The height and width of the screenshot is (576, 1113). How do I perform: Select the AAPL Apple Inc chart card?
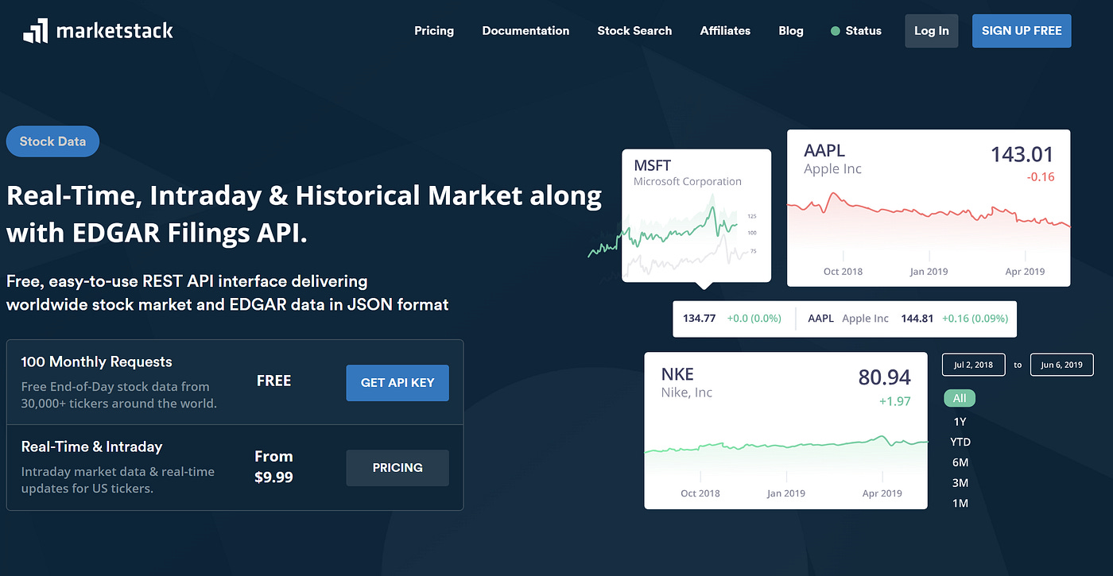click(x=928, y=208)
